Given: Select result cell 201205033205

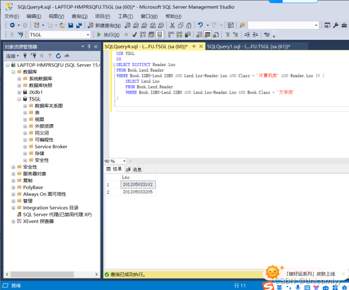Looking at the screenshot, I should point(138,192).
